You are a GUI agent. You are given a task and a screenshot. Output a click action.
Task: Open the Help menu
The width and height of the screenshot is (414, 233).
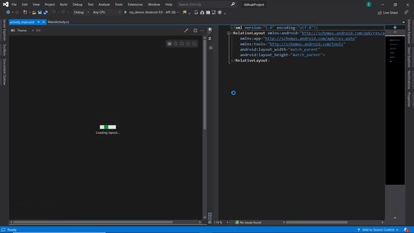tap(169, 5)
